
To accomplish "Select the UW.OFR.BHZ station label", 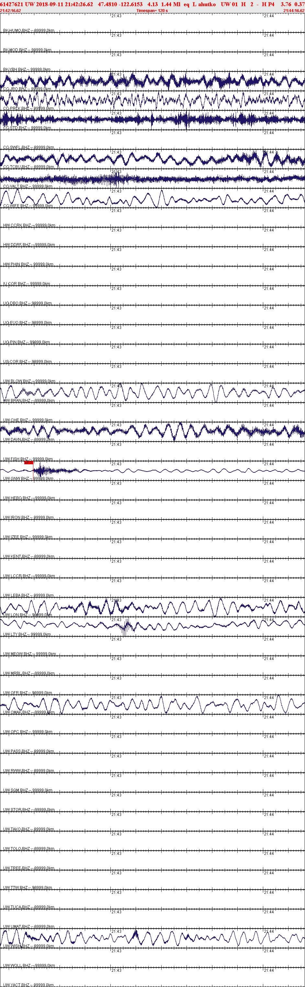I will coord(28,693).
